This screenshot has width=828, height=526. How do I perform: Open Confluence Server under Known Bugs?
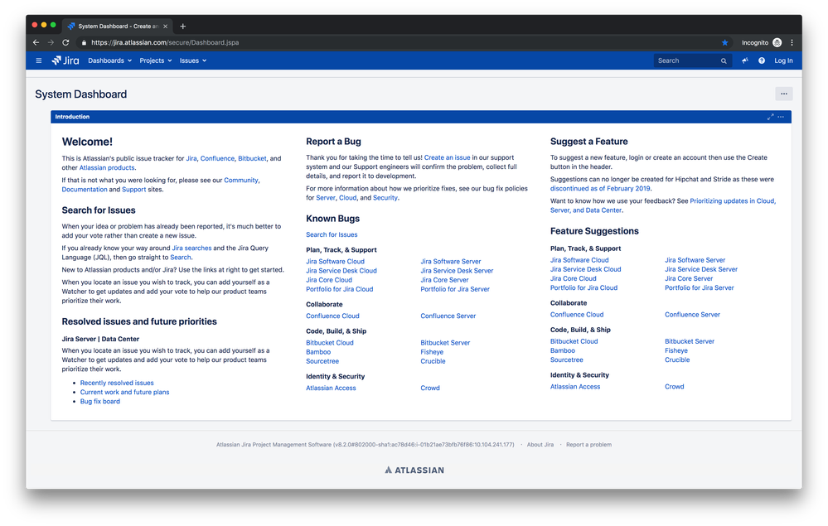tap(448, 316)
